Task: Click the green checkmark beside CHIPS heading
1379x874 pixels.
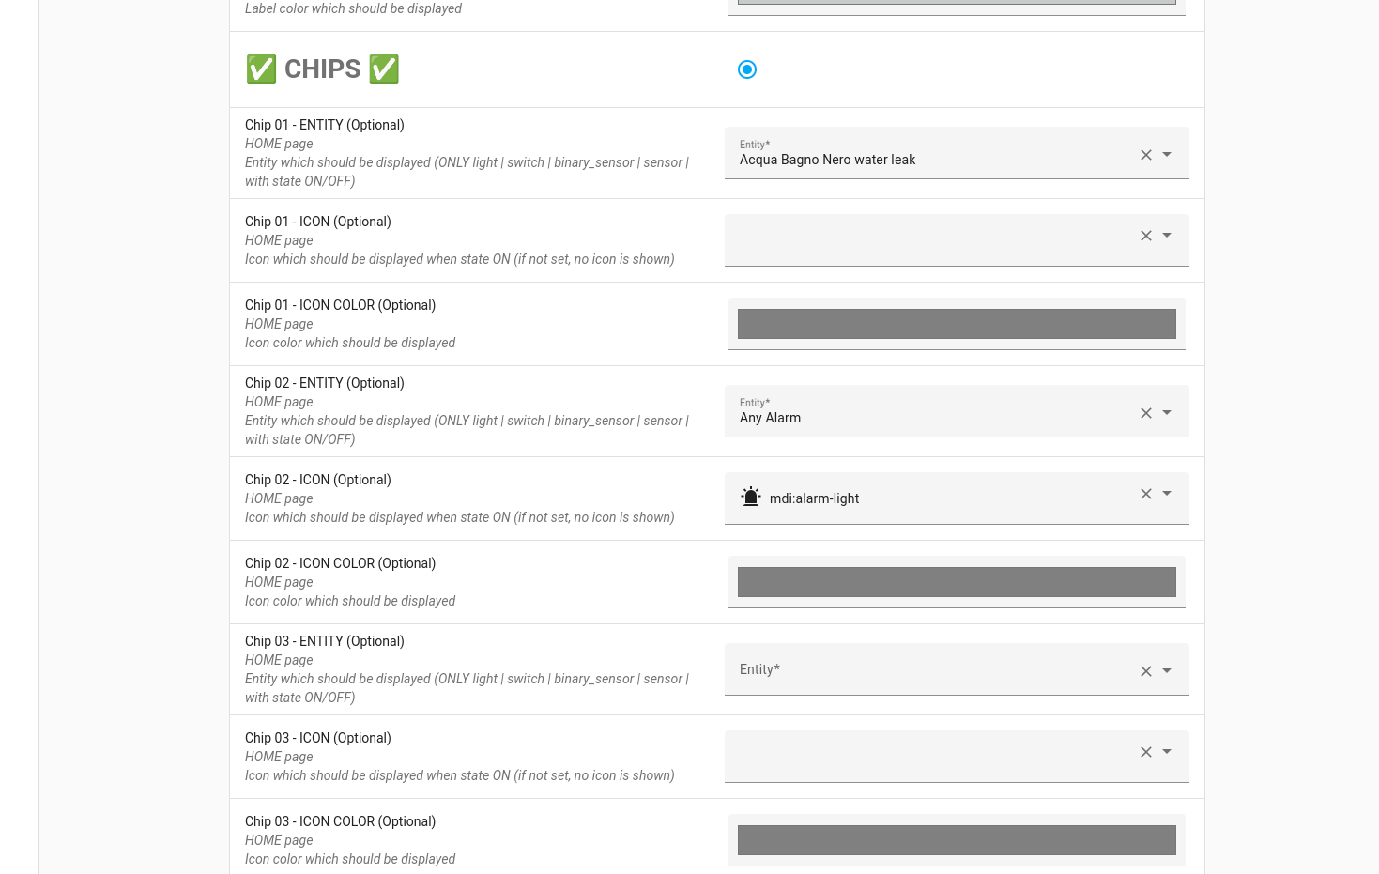Action: [x=261, y=69]
